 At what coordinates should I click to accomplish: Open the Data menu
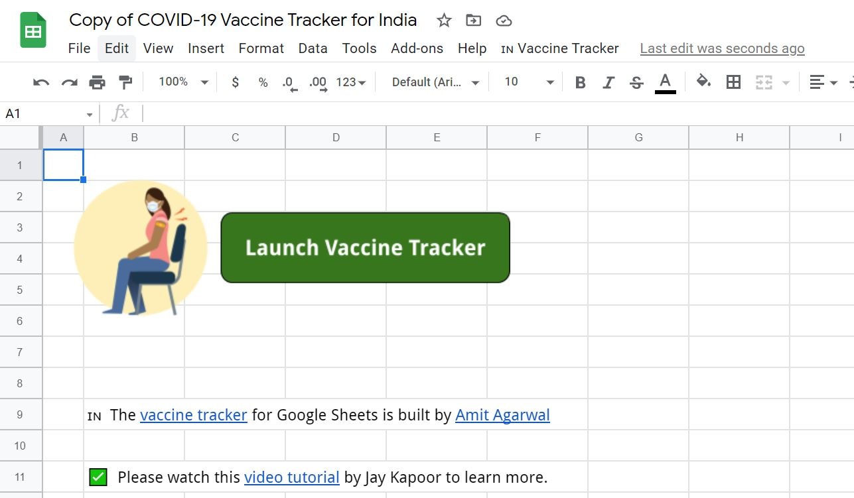pyautogui.click(x=313, y=48)
